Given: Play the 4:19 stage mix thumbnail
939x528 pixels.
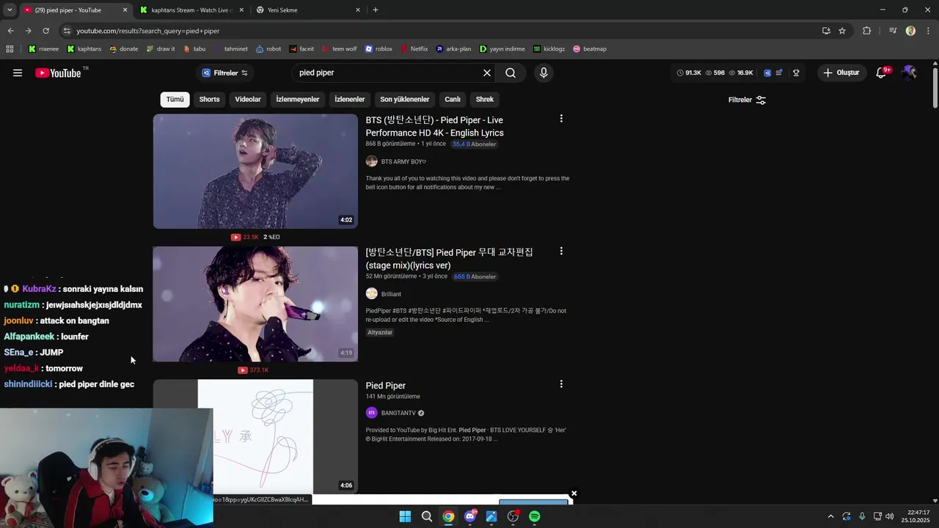Looking at the screenshot, I should pos(255,304).
